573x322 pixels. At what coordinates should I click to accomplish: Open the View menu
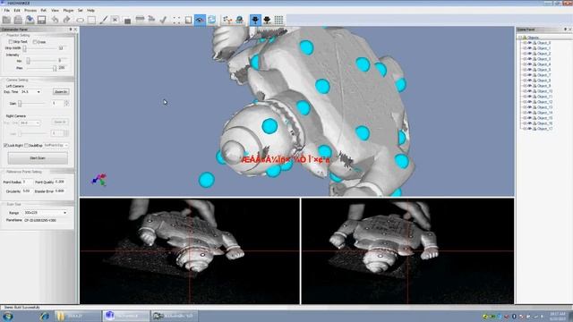pyautogui.click(x=55, y=10)
